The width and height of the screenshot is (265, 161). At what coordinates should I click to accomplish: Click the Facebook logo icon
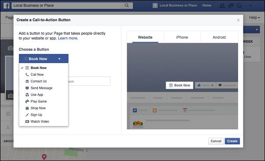[7, 6]
